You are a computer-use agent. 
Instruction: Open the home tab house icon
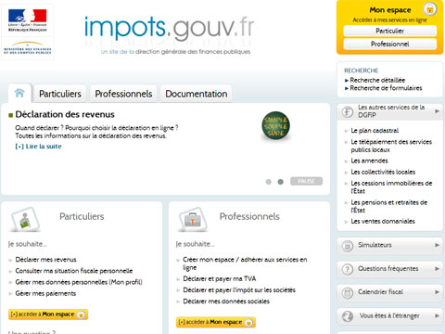pos(19,93)
